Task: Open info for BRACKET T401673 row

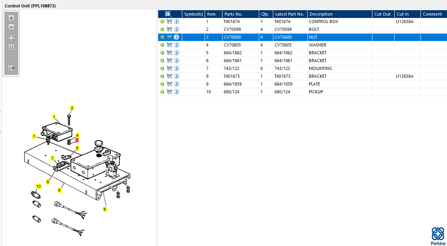Action: pos(176,76)
